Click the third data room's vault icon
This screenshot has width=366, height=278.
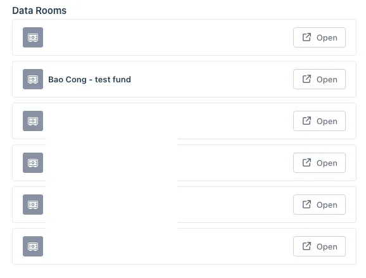33,121
